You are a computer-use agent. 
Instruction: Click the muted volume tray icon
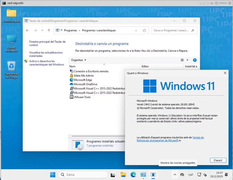[205, 175]
